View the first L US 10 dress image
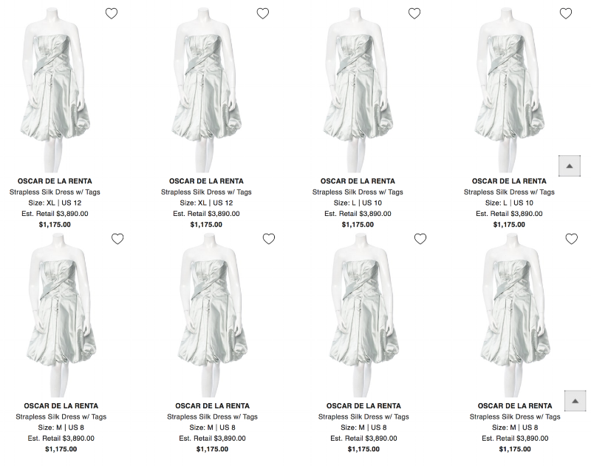The image size is (591, 466). coord(358,90)
